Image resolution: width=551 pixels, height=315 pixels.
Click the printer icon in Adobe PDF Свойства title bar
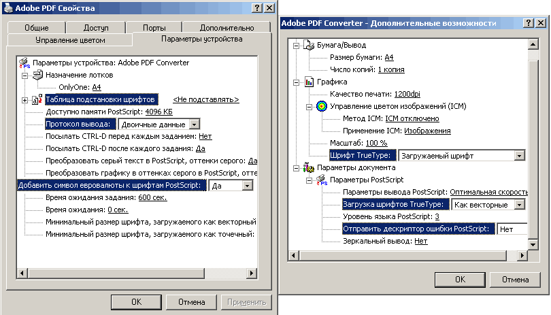[x=8, y=7]
